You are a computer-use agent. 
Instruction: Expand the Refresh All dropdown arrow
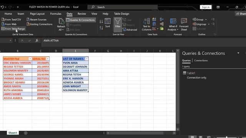click(x=63, y=30)
